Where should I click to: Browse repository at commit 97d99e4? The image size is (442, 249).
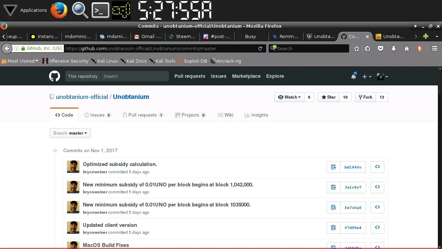click(377, 227)
